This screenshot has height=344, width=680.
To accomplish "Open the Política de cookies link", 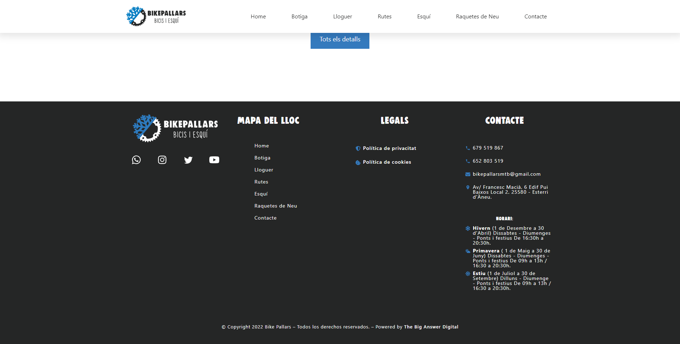I will (x=387, y=162).
